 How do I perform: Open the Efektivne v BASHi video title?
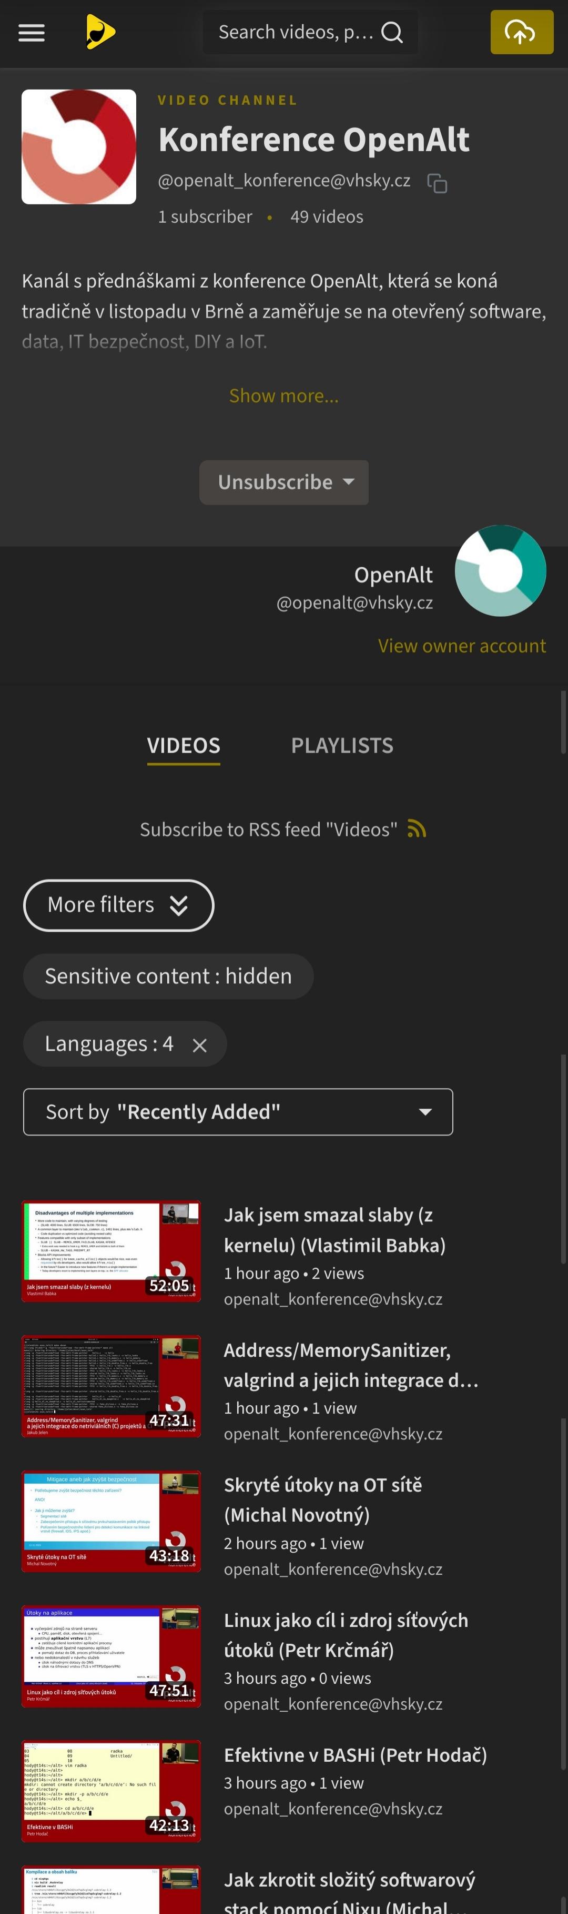pos(355,1755)
